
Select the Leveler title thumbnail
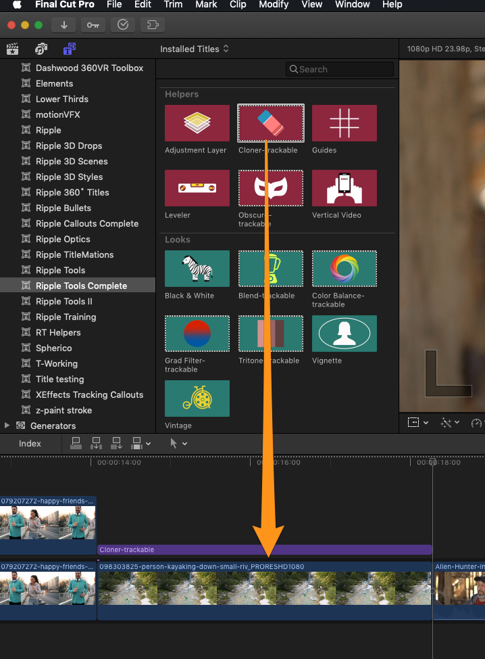[x=197, y=188]
